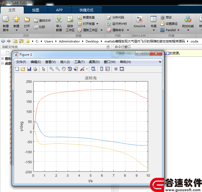Click Save Workspace (保存工作区) icon
The image size is (202, 192).
tap(70, 19)
